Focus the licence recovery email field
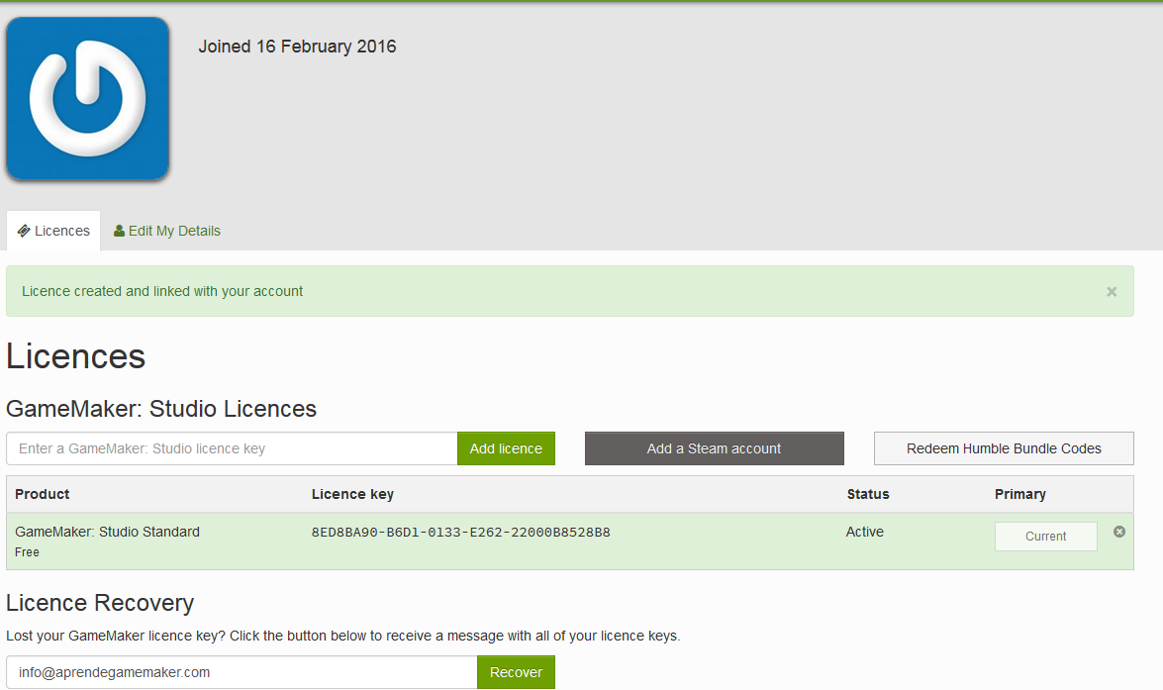The height and width of the screenshot is (690, 1163). click(x=242, y=672)
